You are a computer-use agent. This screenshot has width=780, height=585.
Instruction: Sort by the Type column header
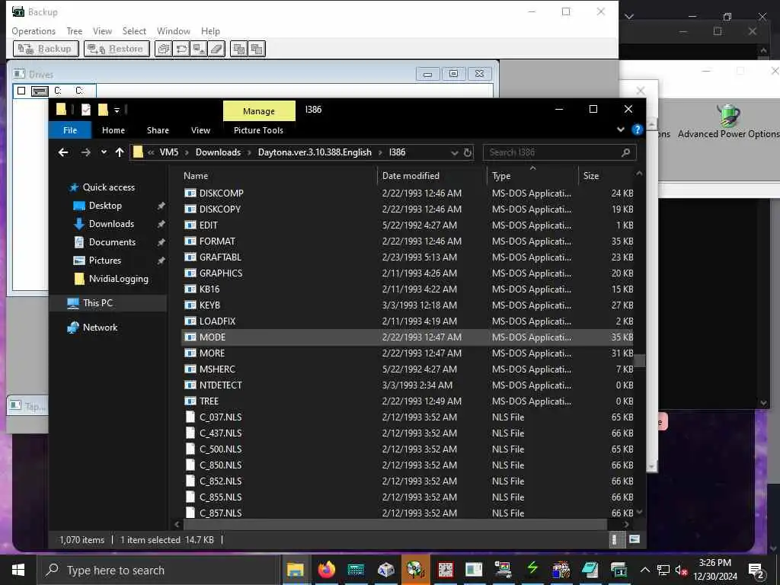click(501, 176)
